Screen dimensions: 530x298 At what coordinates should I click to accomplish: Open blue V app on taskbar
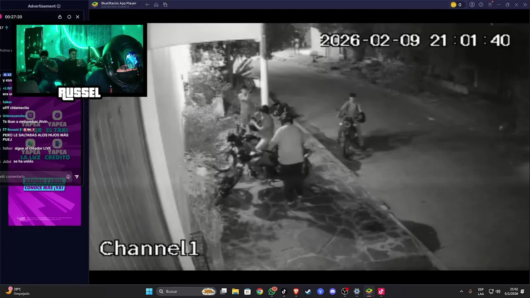(320, 291)
